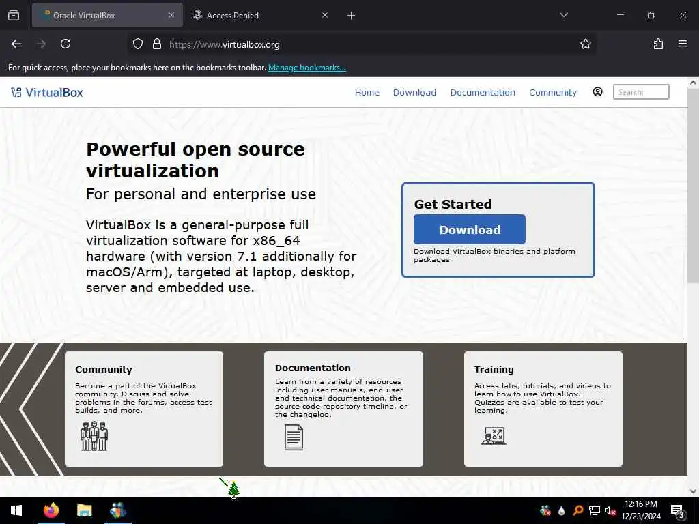Open the Extensions puzzle icon
Viewport: 699px width, 524px height.
(x=658, y=44)
